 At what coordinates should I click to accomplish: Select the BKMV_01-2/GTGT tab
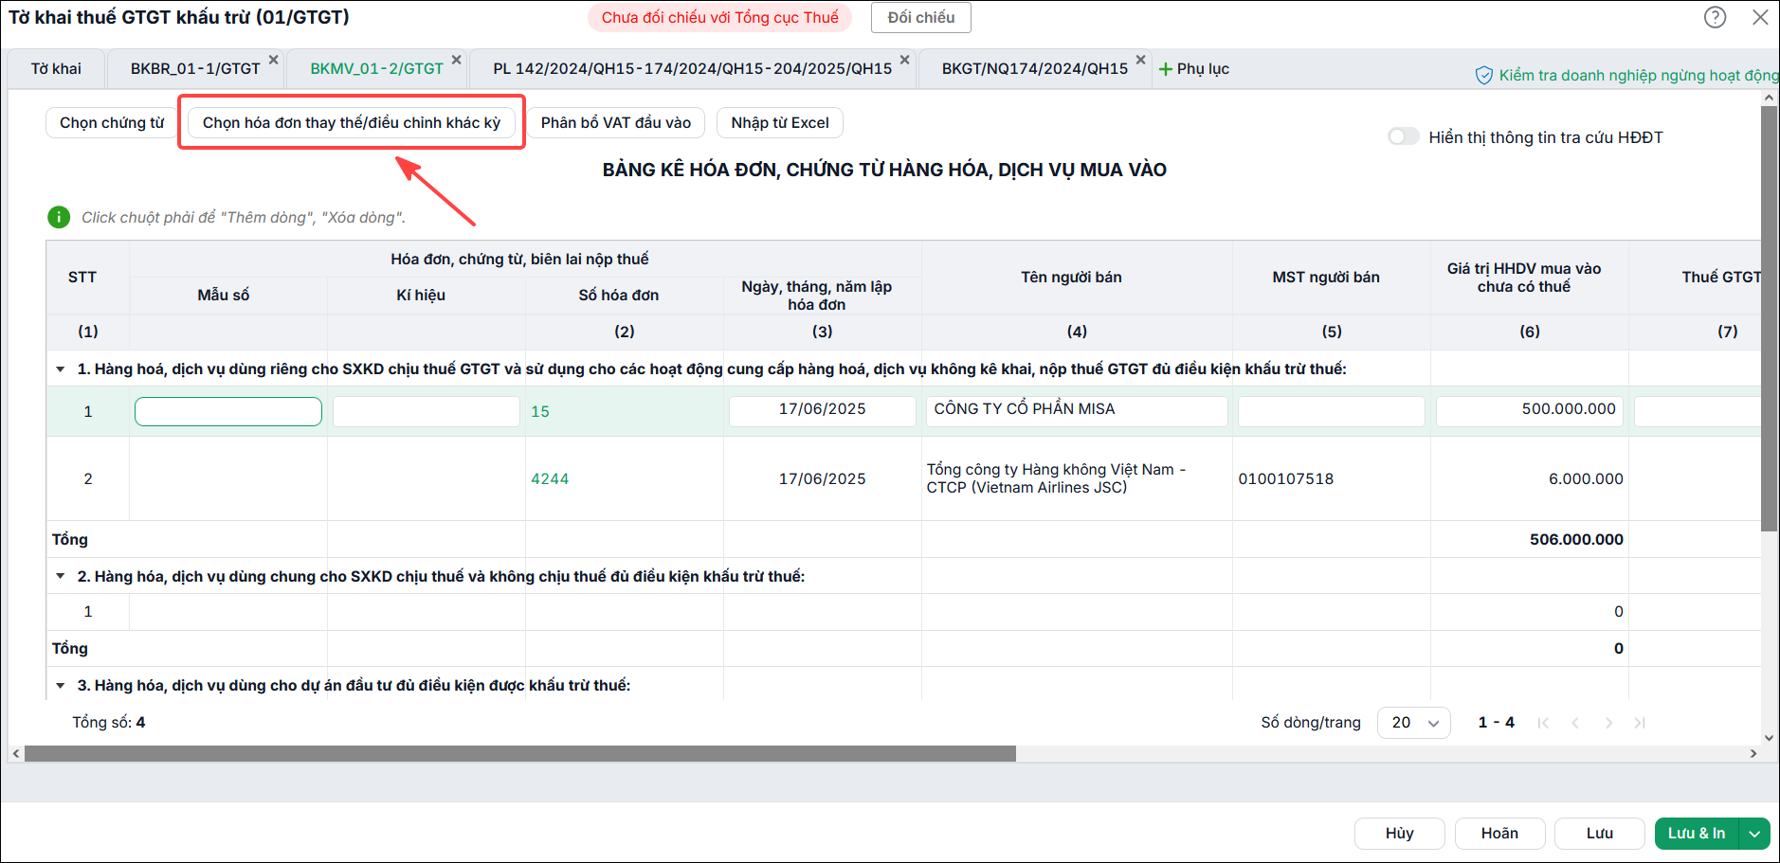[x=377, y=69]
